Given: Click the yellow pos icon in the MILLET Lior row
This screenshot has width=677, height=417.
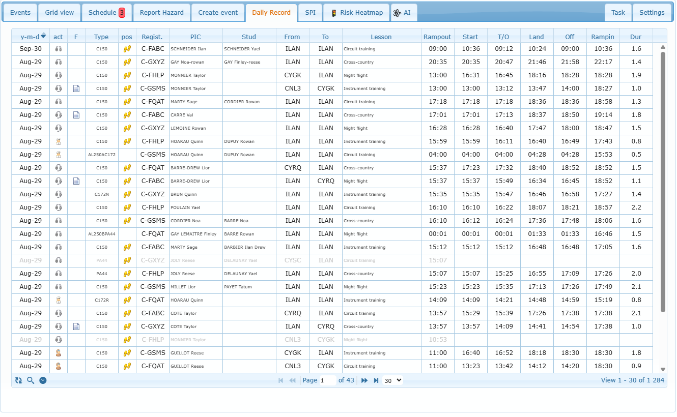Looking at the screenshot, I should 127,287.
